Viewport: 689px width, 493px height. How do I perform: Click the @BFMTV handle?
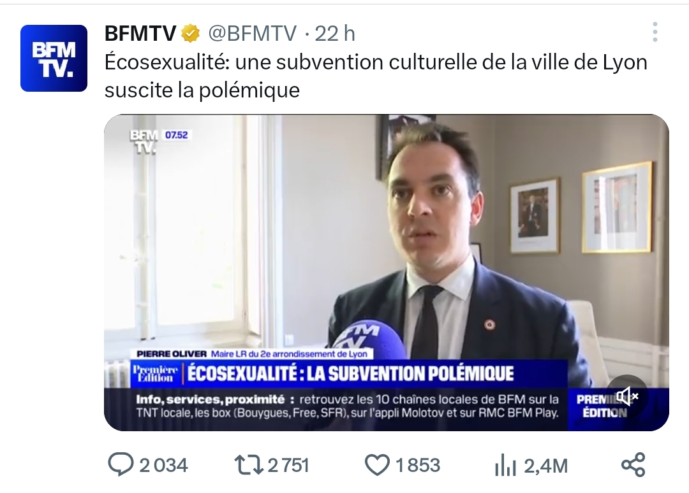[252, 33]
